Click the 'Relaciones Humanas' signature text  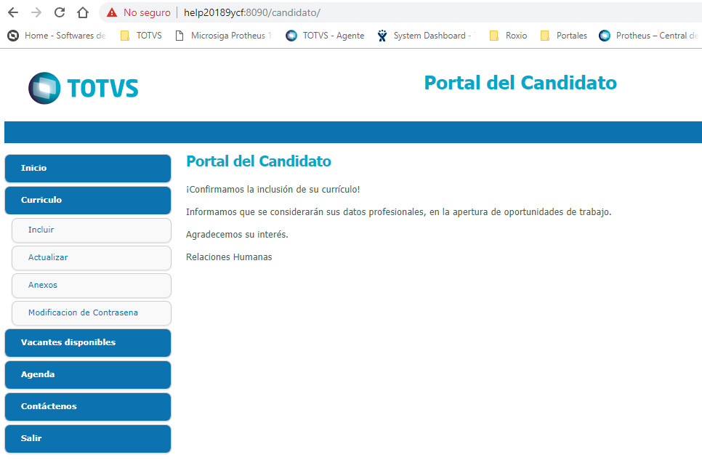(229, 257)
